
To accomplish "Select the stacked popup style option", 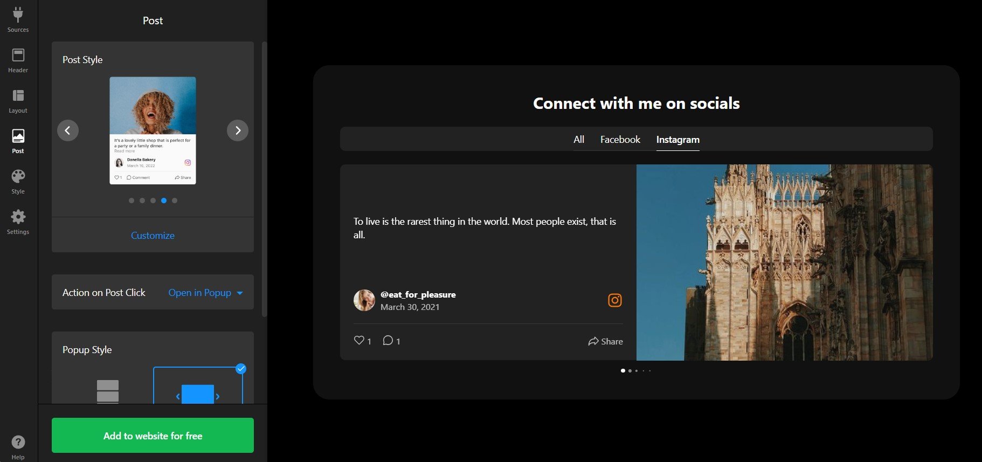I will [x=108, y=390].
